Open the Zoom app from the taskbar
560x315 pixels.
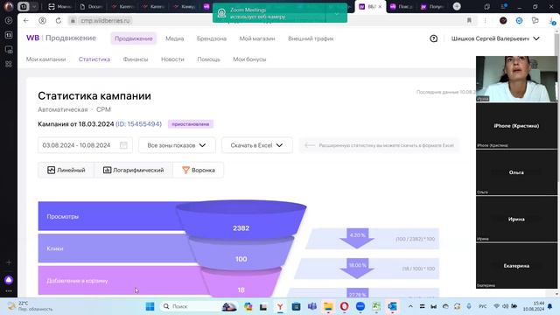(360, 306)
